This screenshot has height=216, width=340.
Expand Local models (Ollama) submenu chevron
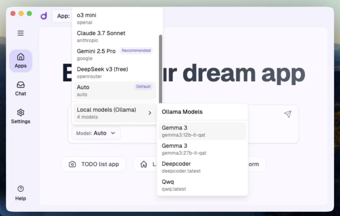point(150,113)
